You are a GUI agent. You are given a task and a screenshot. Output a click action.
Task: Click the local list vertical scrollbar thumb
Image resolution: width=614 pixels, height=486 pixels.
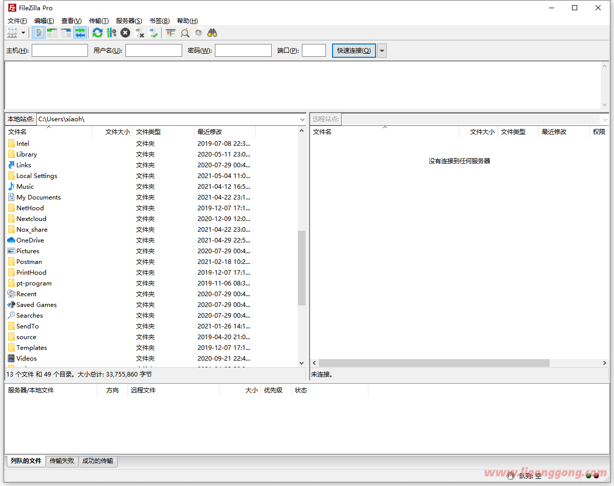[x=301, y=268]
